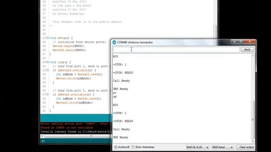Image resolution: width=271 pixels, height=152 pixels.
Task: Click the console horizontal scrollbar left arrow
Action: click(42, 136)
